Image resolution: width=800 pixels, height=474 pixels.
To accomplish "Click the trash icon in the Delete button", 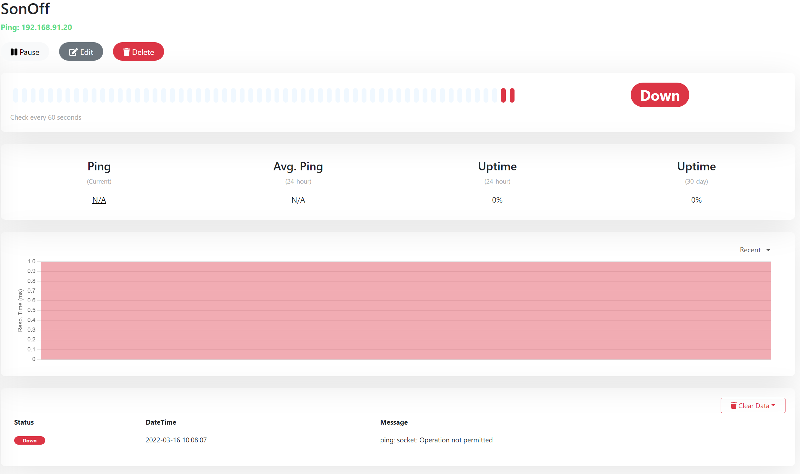I will (x=126, y=52).
